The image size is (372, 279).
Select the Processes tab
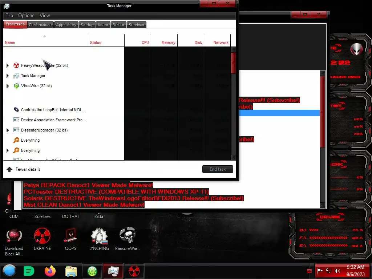click(x=15, y=24)
